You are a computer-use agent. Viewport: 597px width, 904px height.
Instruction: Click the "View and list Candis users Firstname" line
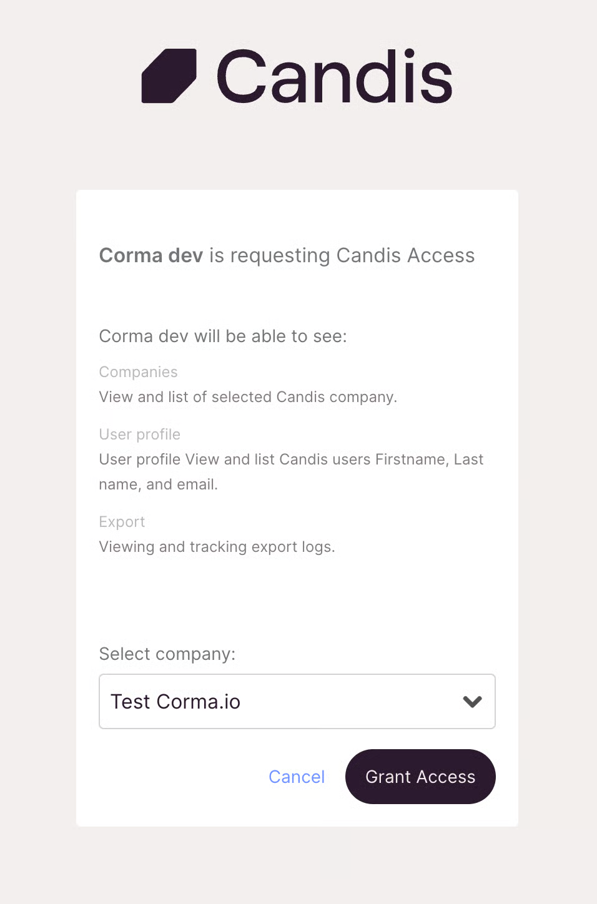click(x=291, y=459)
